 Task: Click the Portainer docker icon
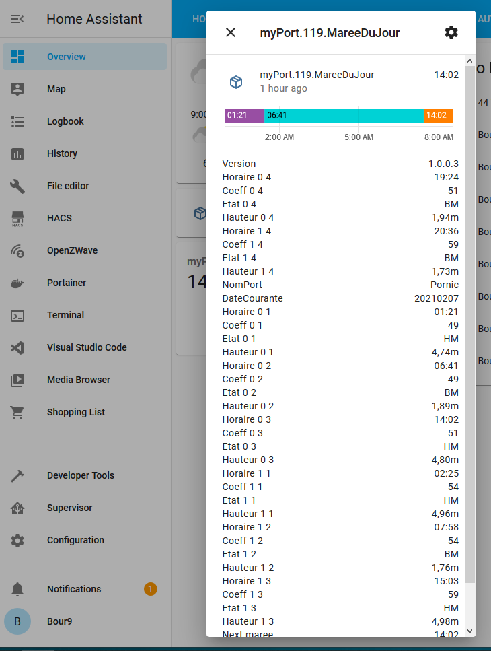[x=17, y=283]
